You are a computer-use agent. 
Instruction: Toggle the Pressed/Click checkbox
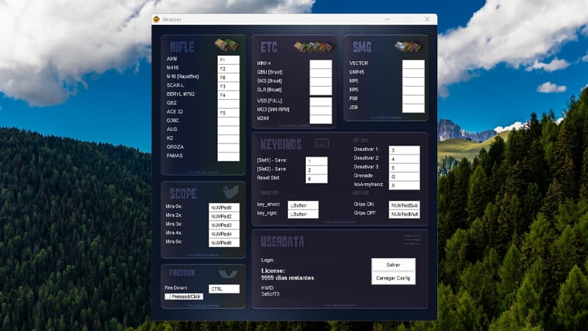click(168, 296)
